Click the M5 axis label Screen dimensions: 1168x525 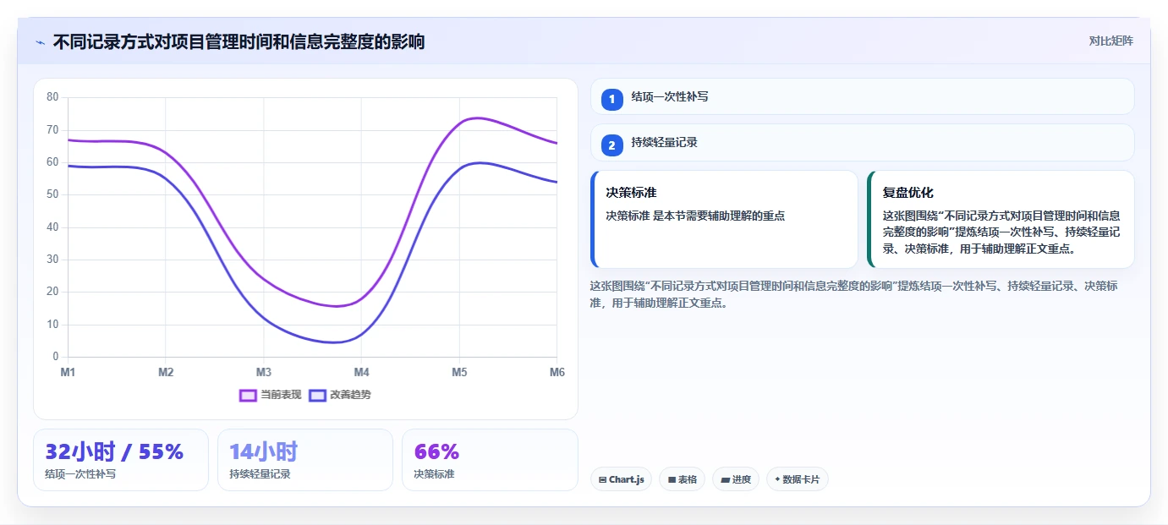click(459, 372)
